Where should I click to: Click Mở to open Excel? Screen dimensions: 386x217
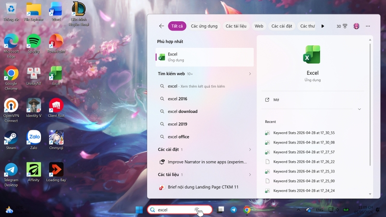[313, 100]
